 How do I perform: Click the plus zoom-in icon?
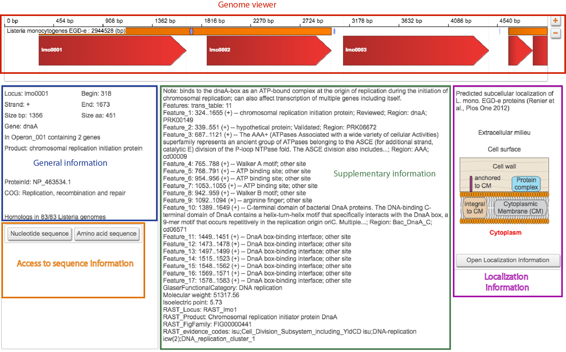point(556,21)
